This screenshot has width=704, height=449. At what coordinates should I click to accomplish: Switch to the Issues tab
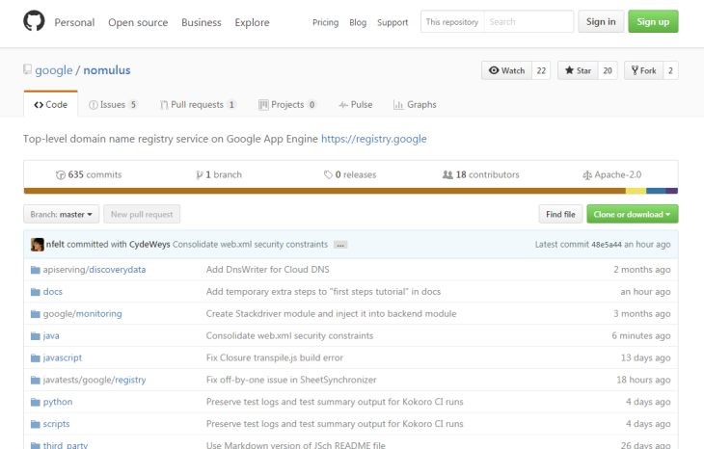point(113,104)
